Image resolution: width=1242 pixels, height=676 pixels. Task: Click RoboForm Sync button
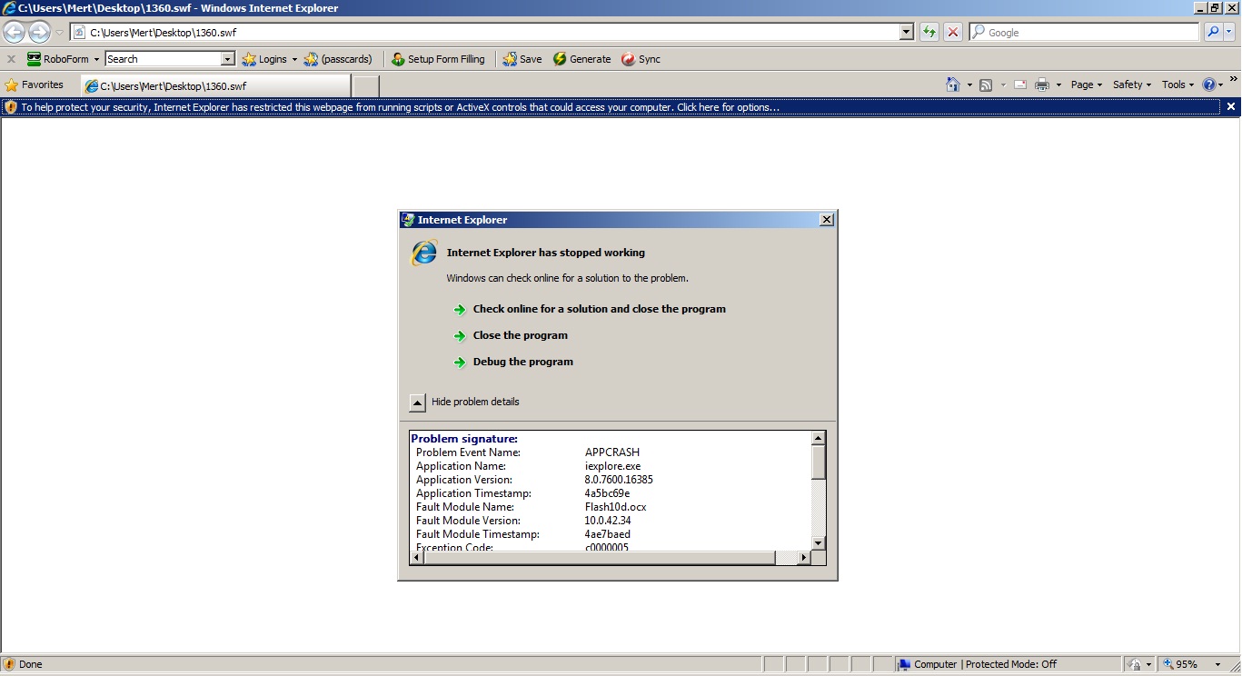click(641, 59)
